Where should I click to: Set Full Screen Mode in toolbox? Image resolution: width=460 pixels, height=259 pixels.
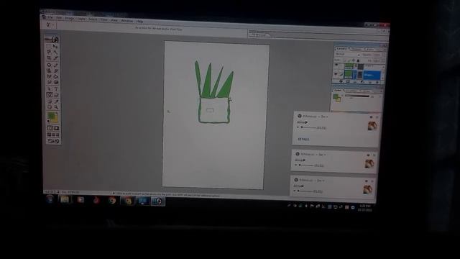pyautogui.click(x=57, y=135)
